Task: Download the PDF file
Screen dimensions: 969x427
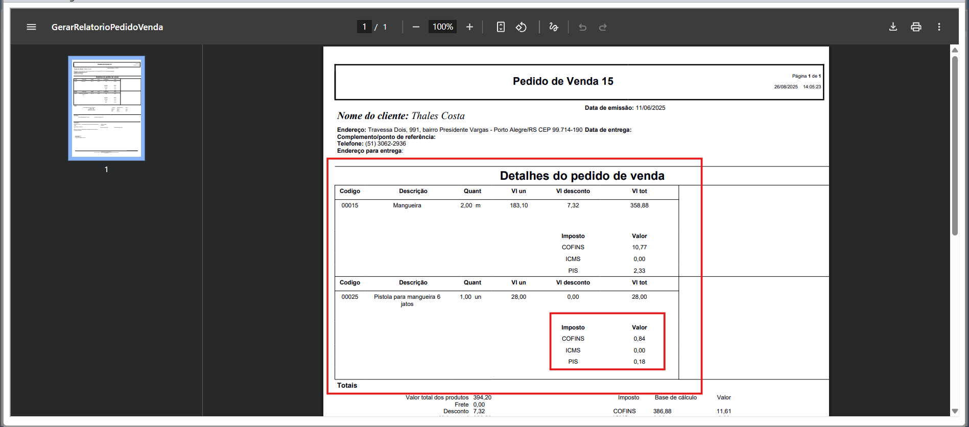Action: [893, 27]
